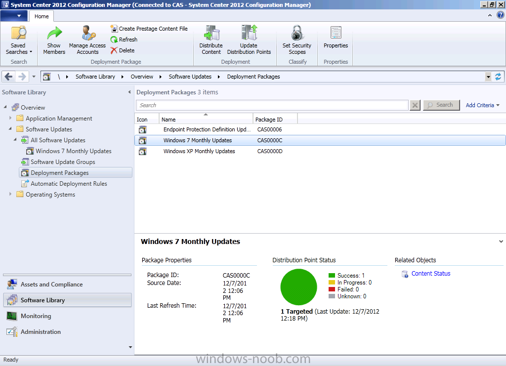Click the green distribution status pie chart
This screenshot has width=506, height=366.
tap(298, 287)
